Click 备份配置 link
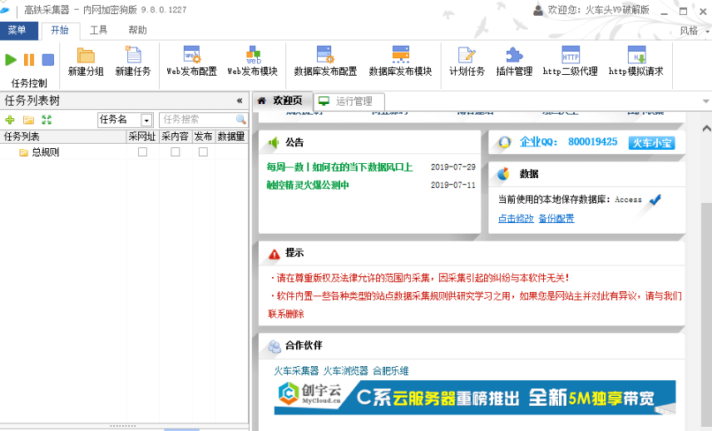The height and width of the screenshot is (431, 712). 556,219
